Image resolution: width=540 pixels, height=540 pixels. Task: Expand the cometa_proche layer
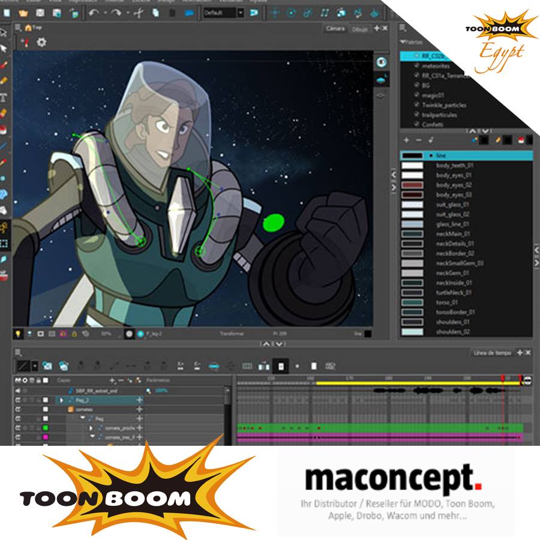coord(91,428)
